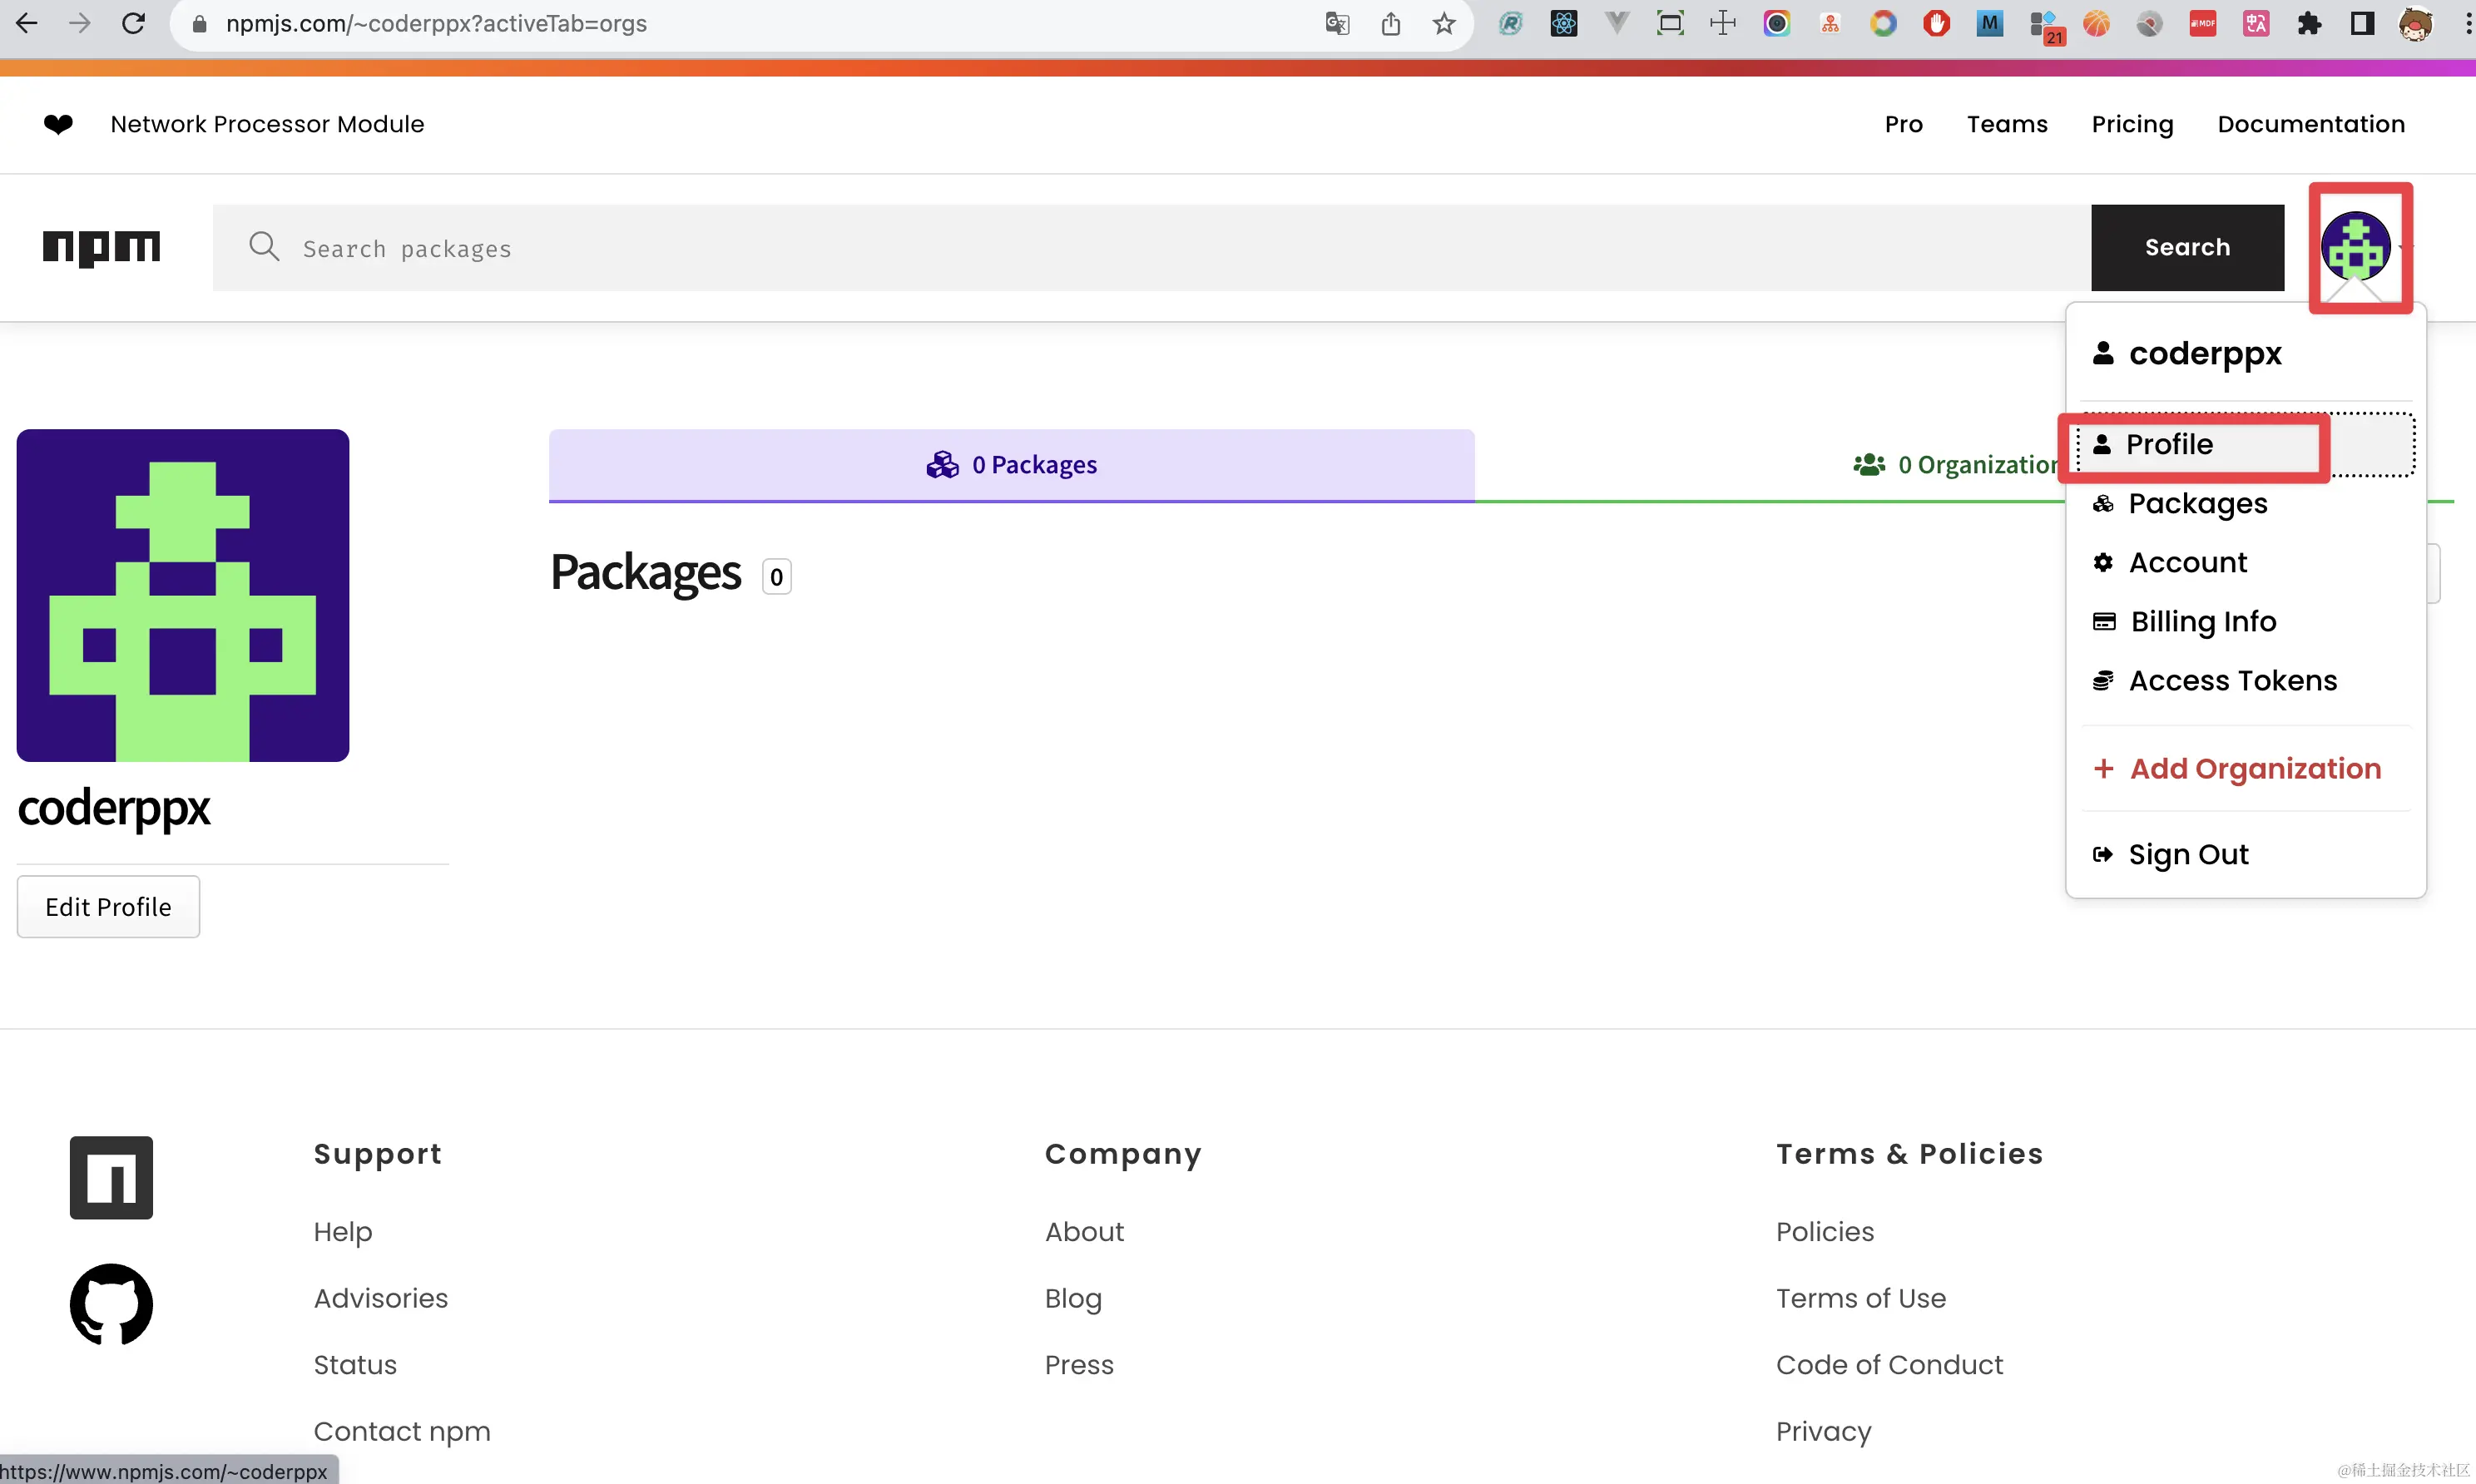2476x1484 pixels.
Task: Open the Press footer link
Action: point(1079,1365)
